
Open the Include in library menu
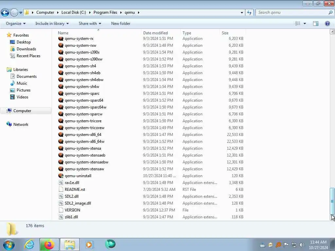click(52, 24)
